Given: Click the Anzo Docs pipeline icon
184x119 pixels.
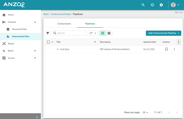Looking at the screenshot, I should [x=58, y=49].
